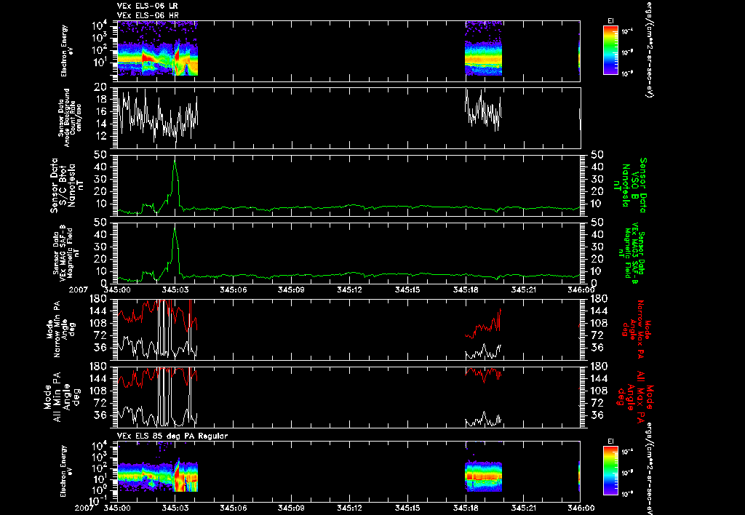Click the 'Mode Narrow Min PA Angle' axis label
Screen dimensions: 745x515
[x=60, y=329]
